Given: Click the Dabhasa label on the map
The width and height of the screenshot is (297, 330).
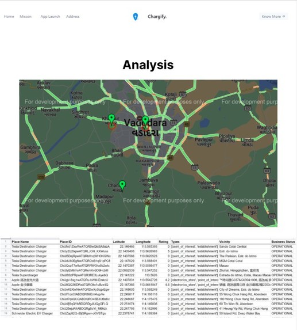Looking at the screenshot, I should coord(64,165).
